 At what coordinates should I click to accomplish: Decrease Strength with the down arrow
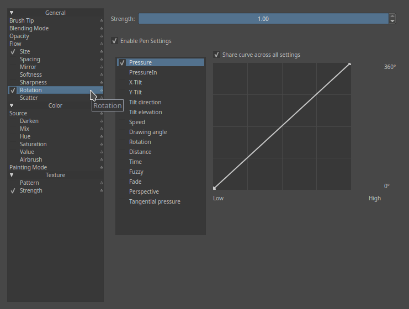click(392, 22)
